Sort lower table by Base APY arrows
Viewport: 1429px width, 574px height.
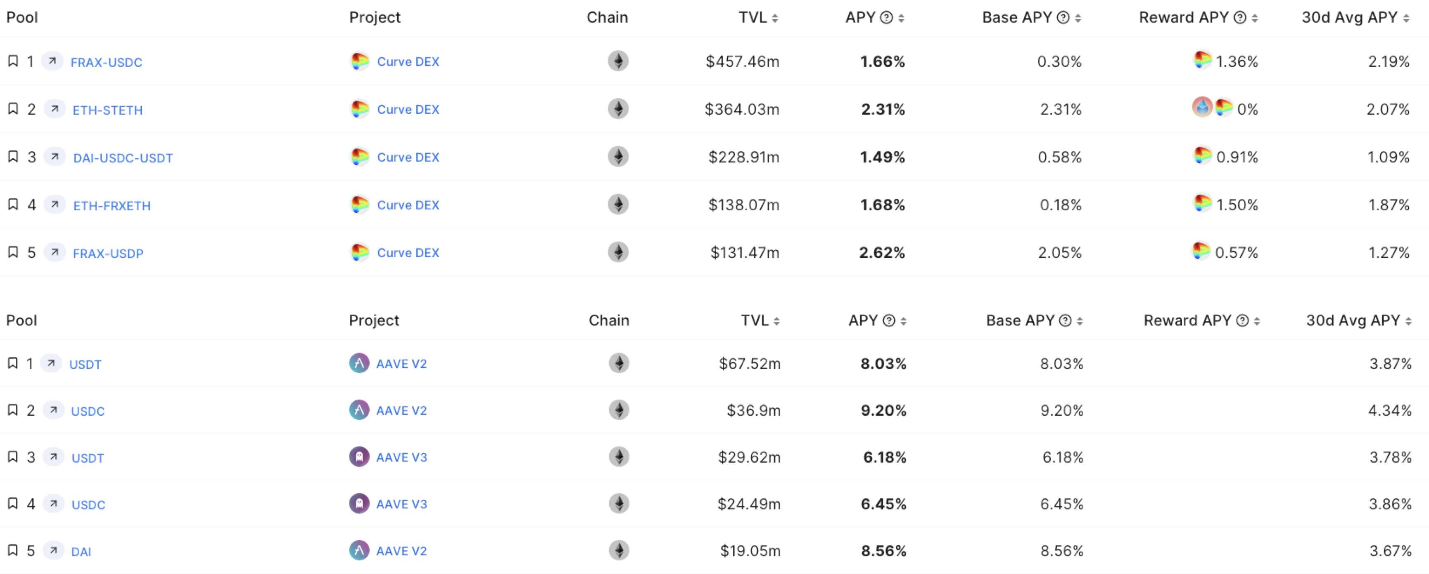tap(1080, 321)
